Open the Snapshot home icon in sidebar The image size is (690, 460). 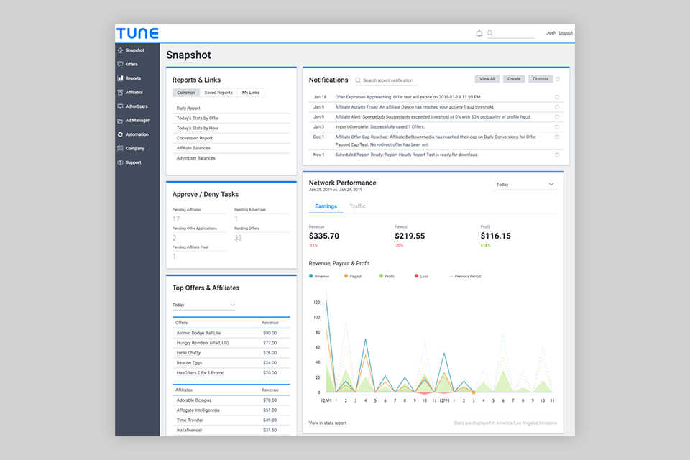point(120,50)
